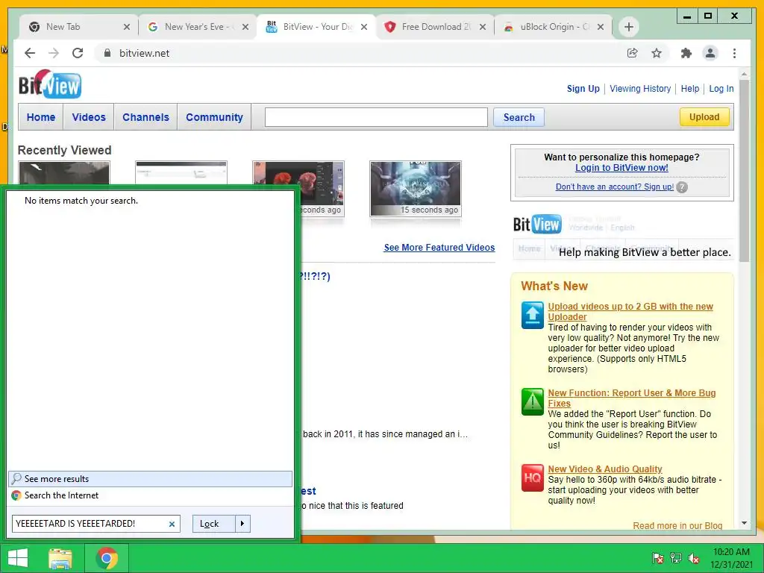Image resolution: width=764 pixels, height=573 pixels.
Task: Open the Videos menu on BitView
Action: (89, 117)
